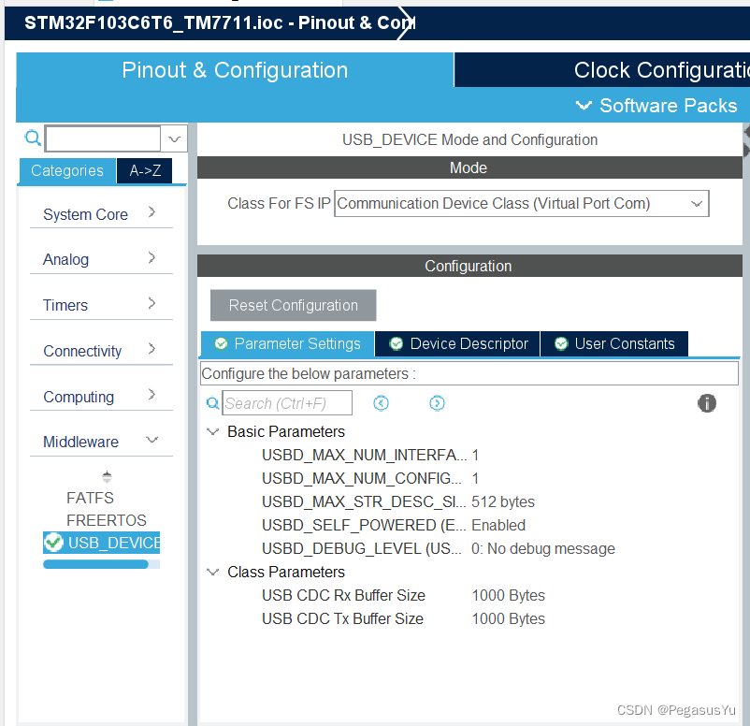
Task: Open the Parameter Settings tab
Action: 287,343
